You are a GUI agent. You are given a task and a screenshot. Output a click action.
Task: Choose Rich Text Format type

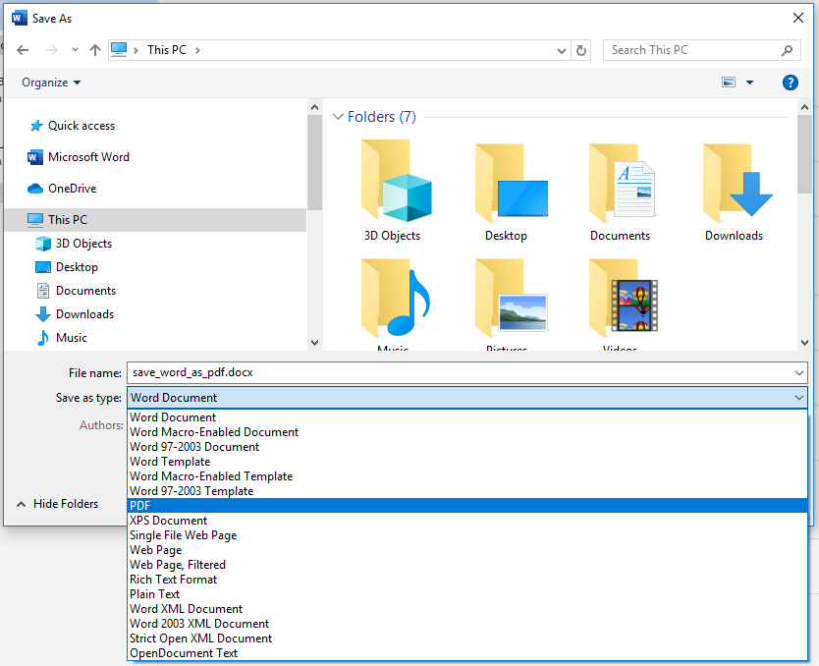(467, 580)
